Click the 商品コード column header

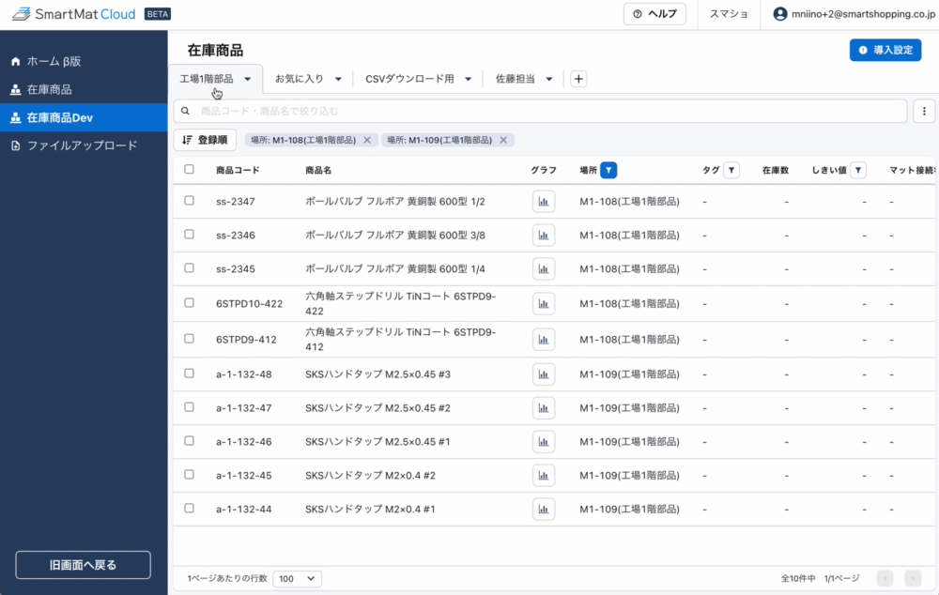[x=238, y=170]
